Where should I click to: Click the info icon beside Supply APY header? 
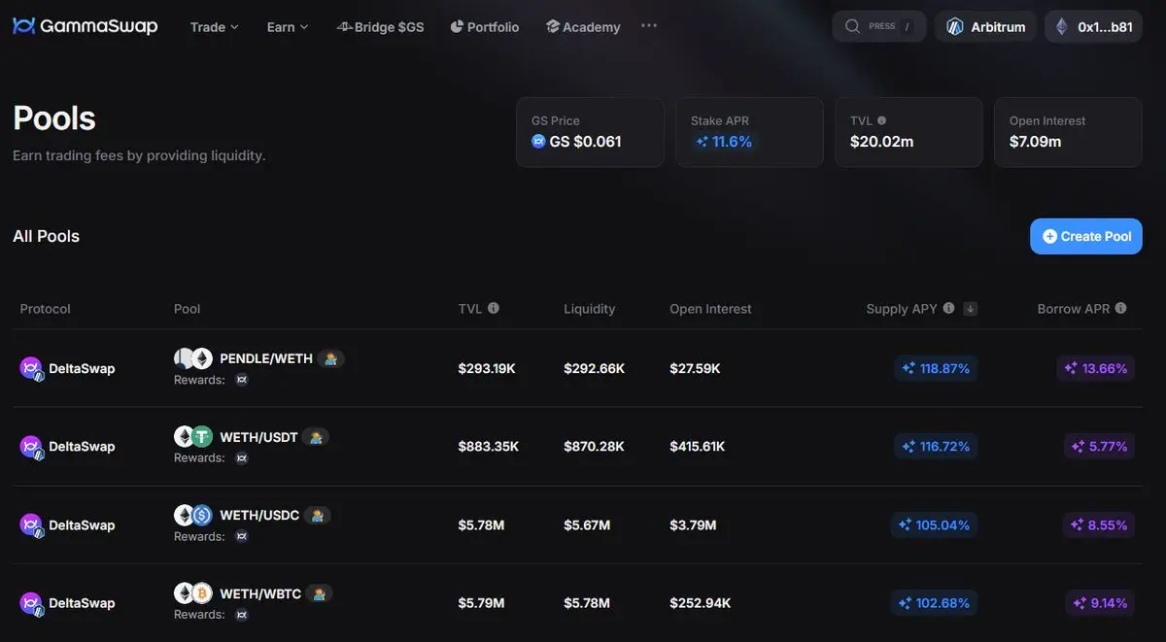point(948,308)
